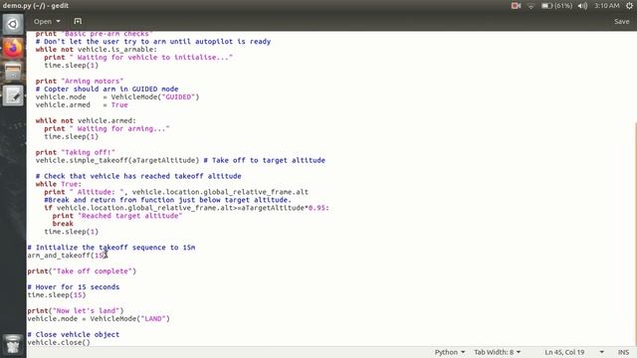Place cursor in 'arm_and_takeoff(15)' line
637x358 pixels.
click(68, 256)
